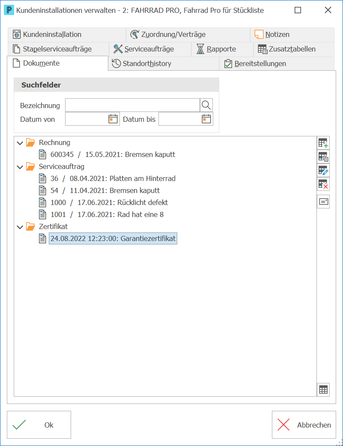Click the table grid icon at the bottom right of the list
This screenshot has width=343, height=446.
click(x=323, y=390)
